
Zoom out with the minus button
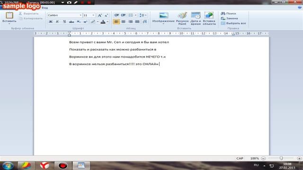263,159
